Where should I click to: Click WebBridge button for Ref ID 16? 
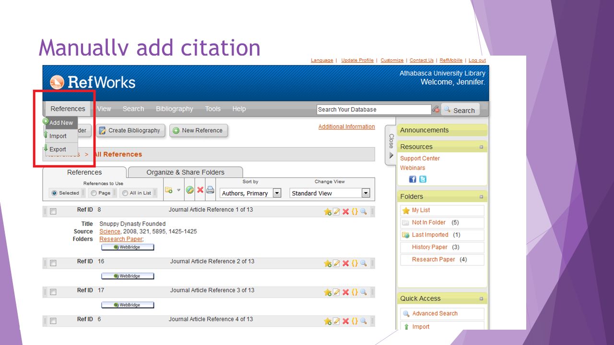[128, 276]
